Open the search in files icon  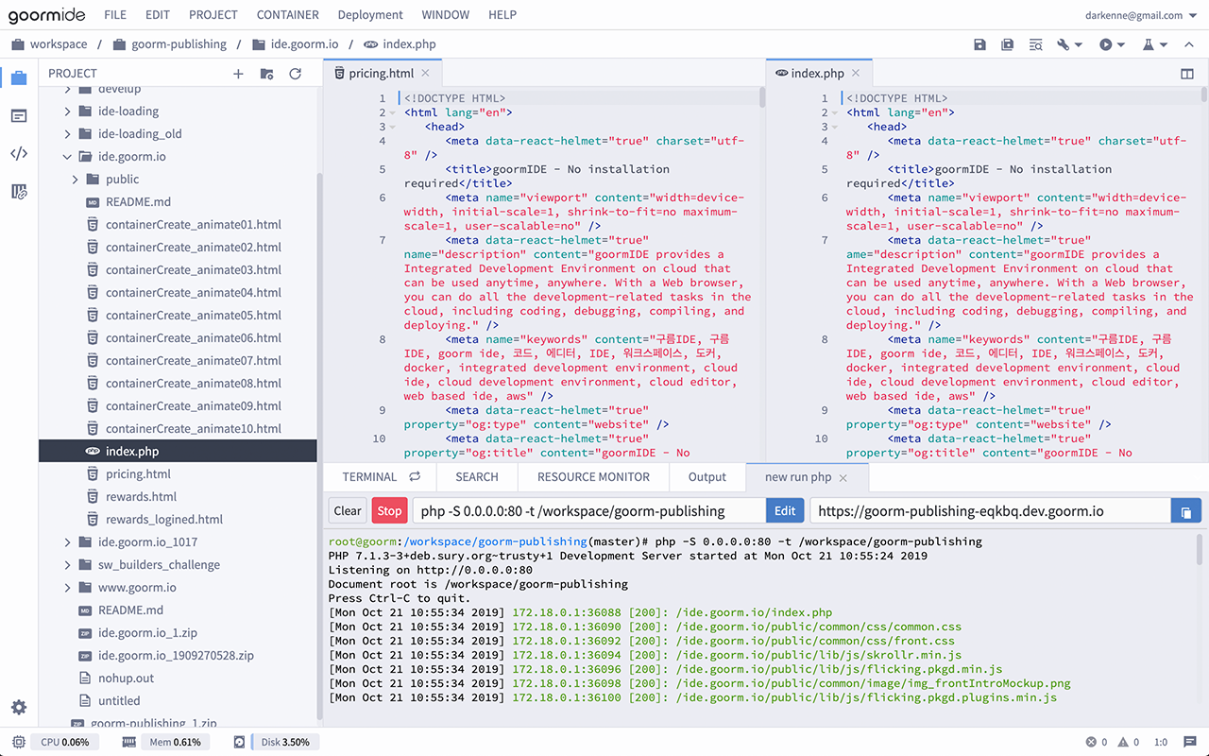pos(1036,44)
